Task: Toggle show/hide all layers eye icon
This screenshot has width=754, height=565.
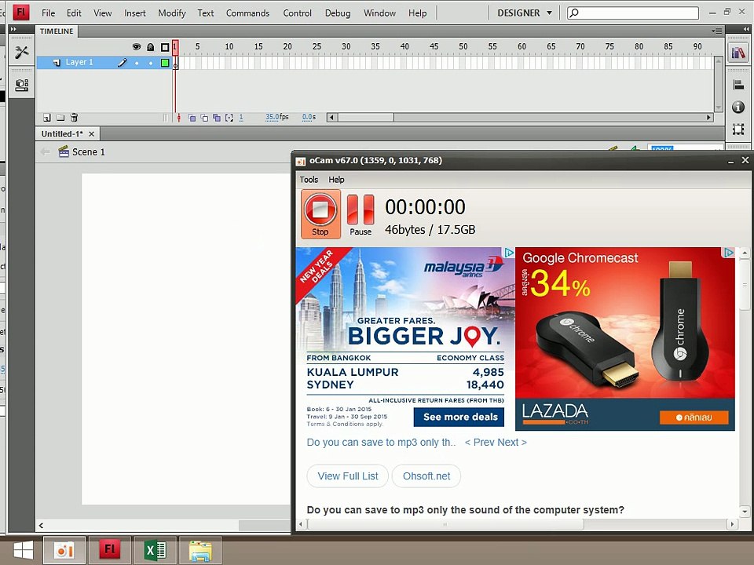Action: (137, 47)
